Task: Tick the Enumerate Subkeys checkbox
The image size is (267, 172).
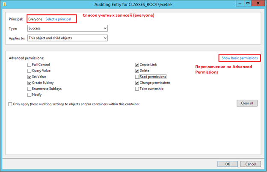Action: coord(29,89)
